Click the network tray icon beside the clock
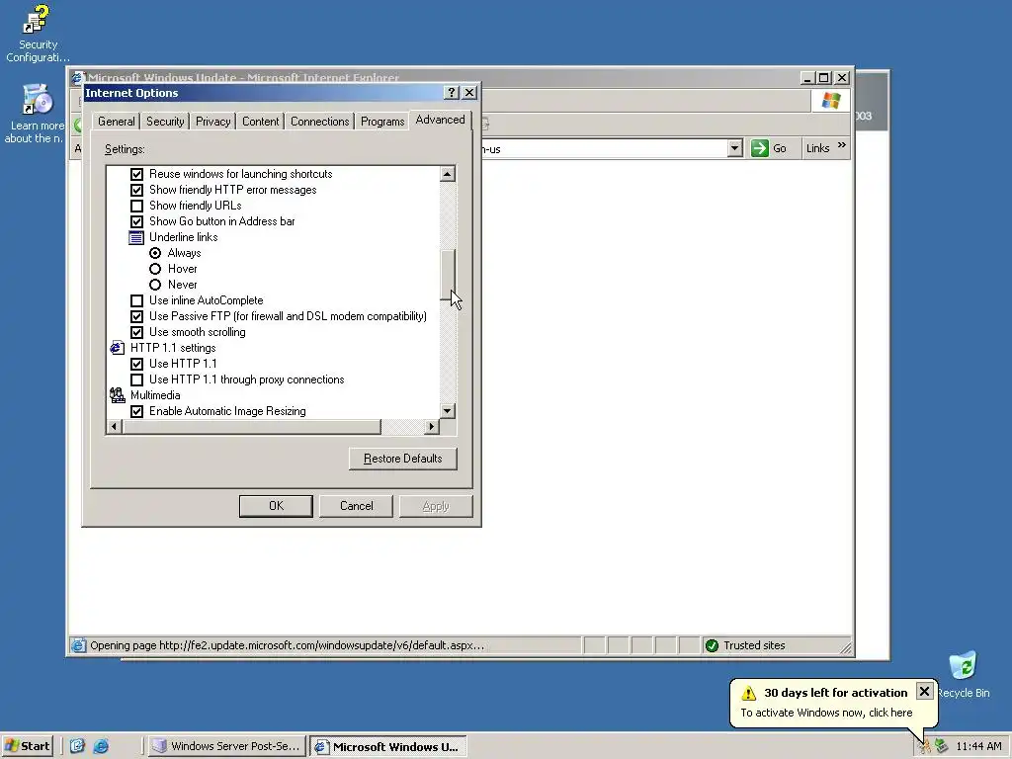 (942, 746)
